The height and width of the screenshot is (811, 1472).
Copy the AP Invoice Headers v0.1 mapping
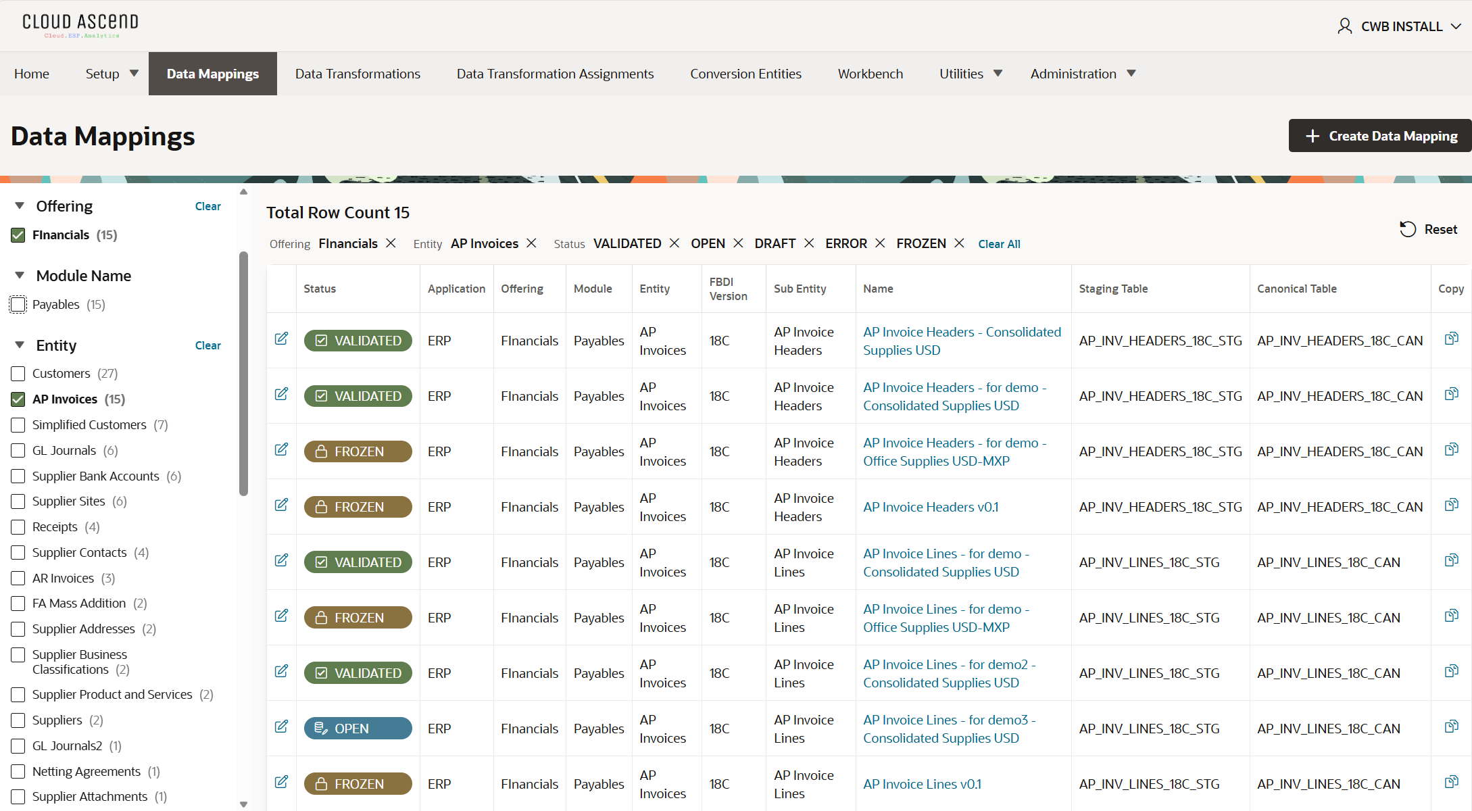tap(1451, 505)
